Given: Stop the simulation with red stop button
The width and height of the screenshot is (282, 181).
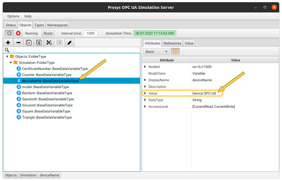Looking at the screenshot, I should tap(18, 33).
